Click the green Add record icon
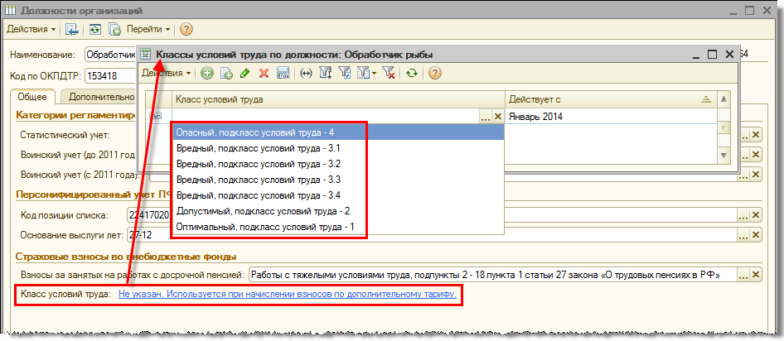 [206, 74]
